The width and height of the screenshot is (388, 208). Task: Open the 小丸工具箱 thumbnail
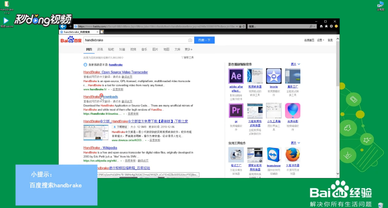click(x=274, y=111)
